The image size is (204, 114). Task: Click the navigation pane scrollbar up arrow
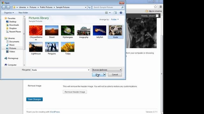click(24, 17)
